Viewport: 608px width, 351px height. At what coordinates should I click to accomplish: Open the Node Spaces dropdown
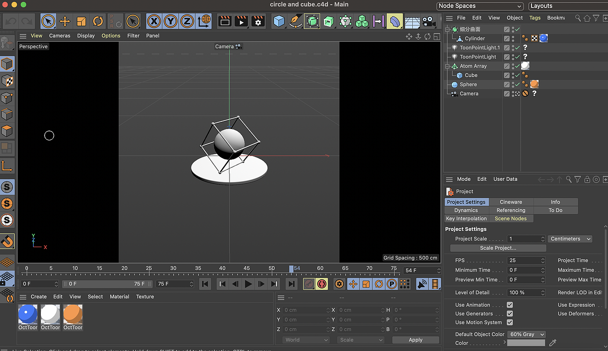coord(480,6)
